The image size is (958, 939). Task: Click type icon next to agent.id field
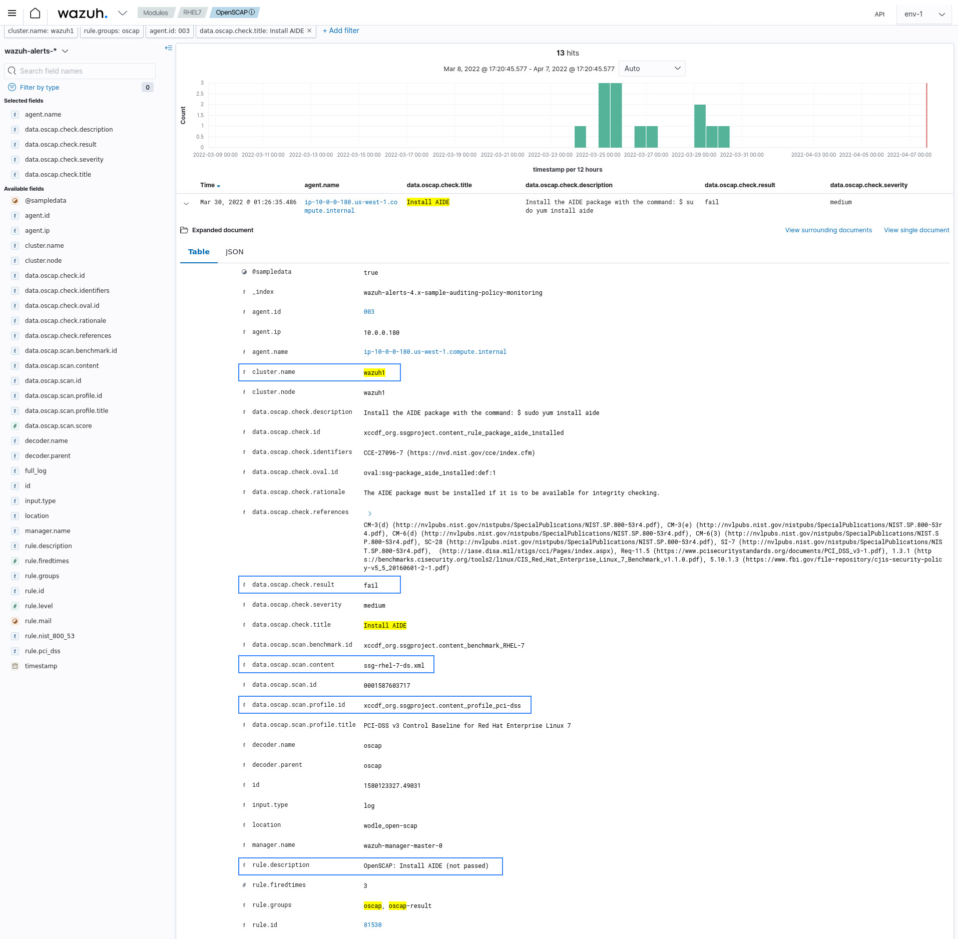pyautogui.click(x=15, y=216)
